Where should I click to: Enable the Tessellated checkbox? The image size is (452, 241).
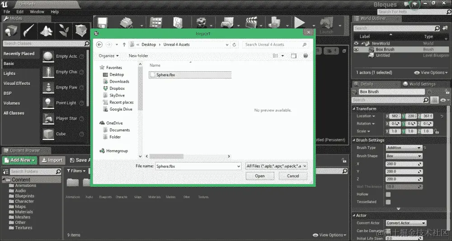pyautogui.click(x=388, y=202)
